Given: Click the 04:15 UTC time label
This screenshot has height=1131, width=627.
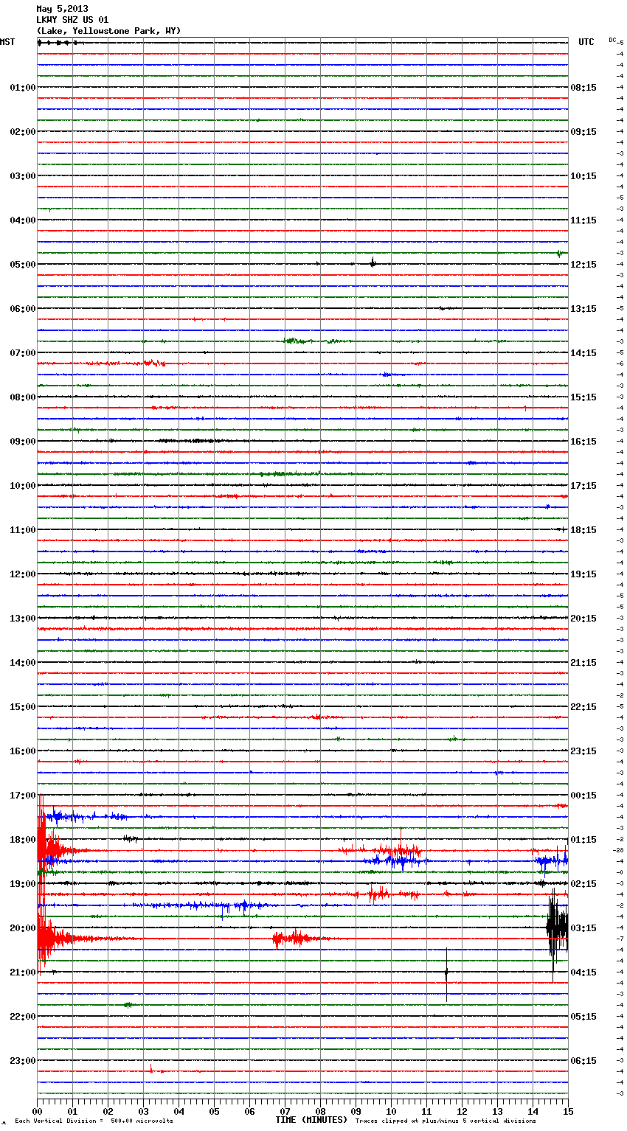Looking at the screenshot, I should (x=583, y=972).
